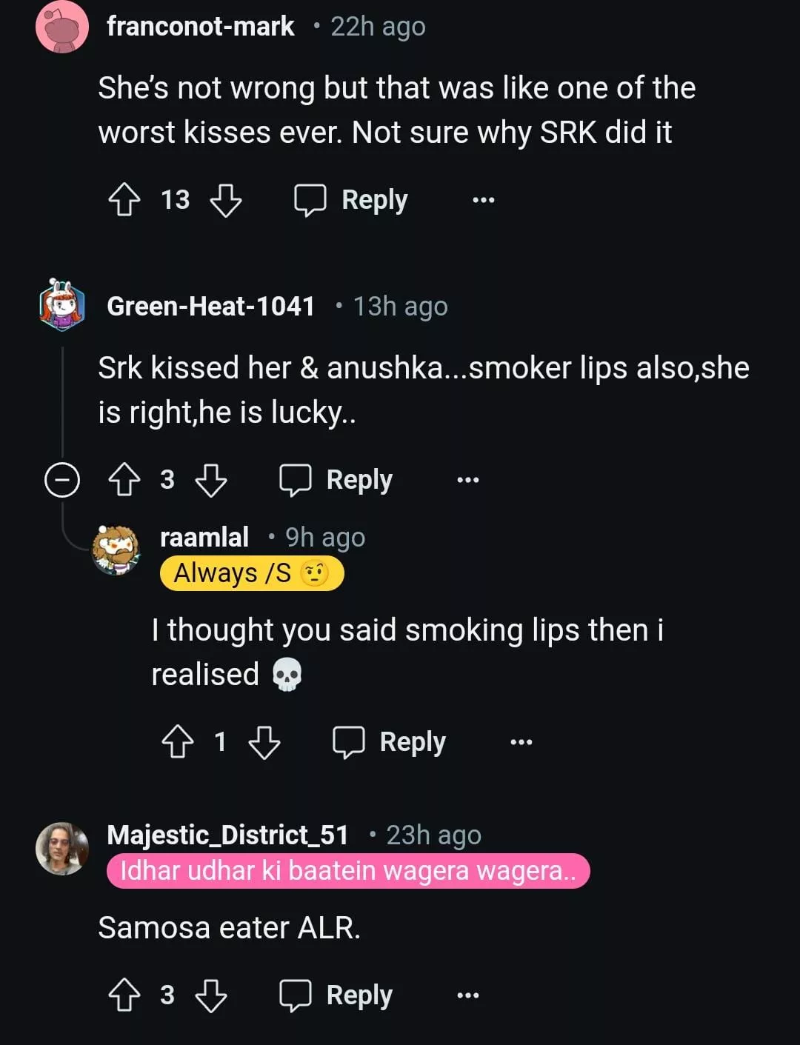Downvote Majestic_District_51's comment
The height and width of the screenshot is (1045, 800).
pos(210,995)
